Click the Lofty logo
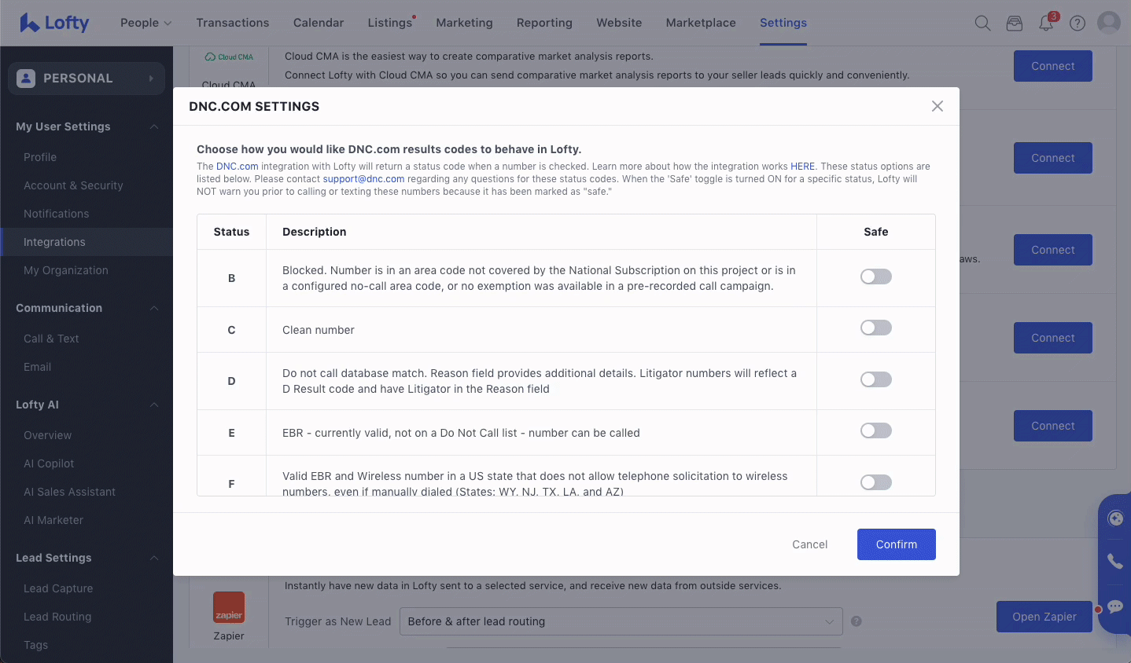This screenshot has height=663, width=1131. point(54,23)
